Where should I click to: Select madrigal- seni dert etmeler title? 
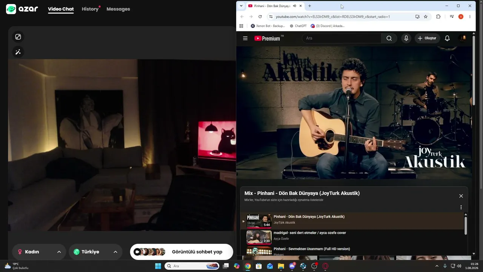pos(310,233)
